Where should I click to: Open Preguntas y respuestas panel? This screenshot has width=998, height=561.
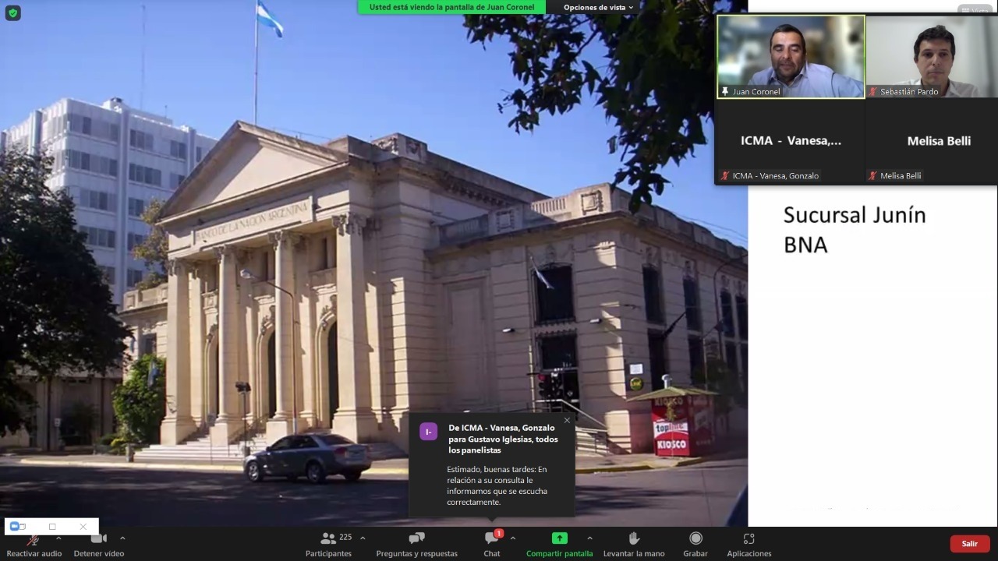[x=416, y=544]
